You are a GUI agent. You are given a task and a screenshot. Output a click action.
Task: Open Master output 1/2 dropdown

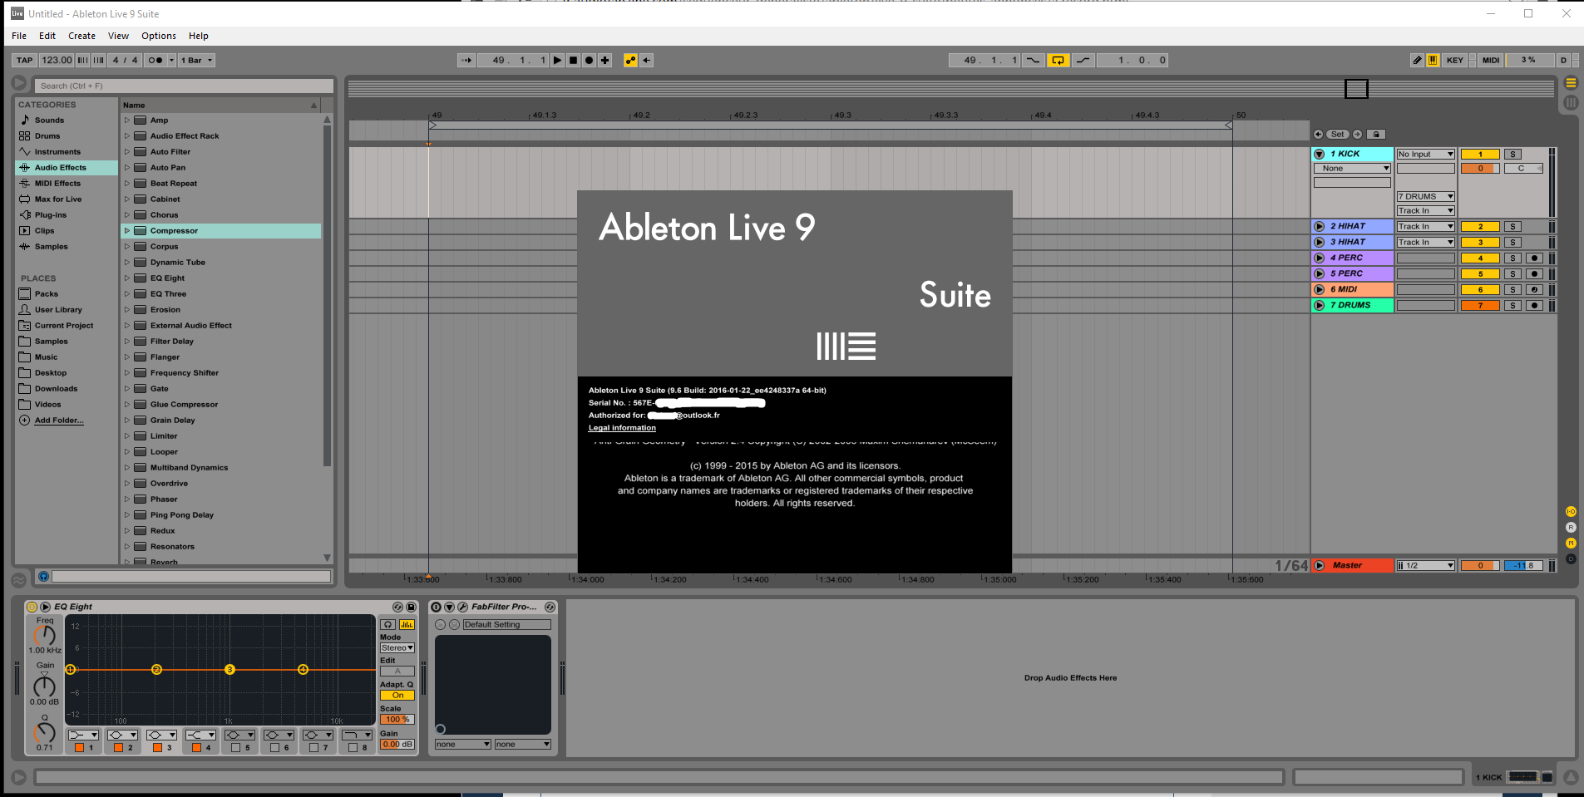[1425, 565]
